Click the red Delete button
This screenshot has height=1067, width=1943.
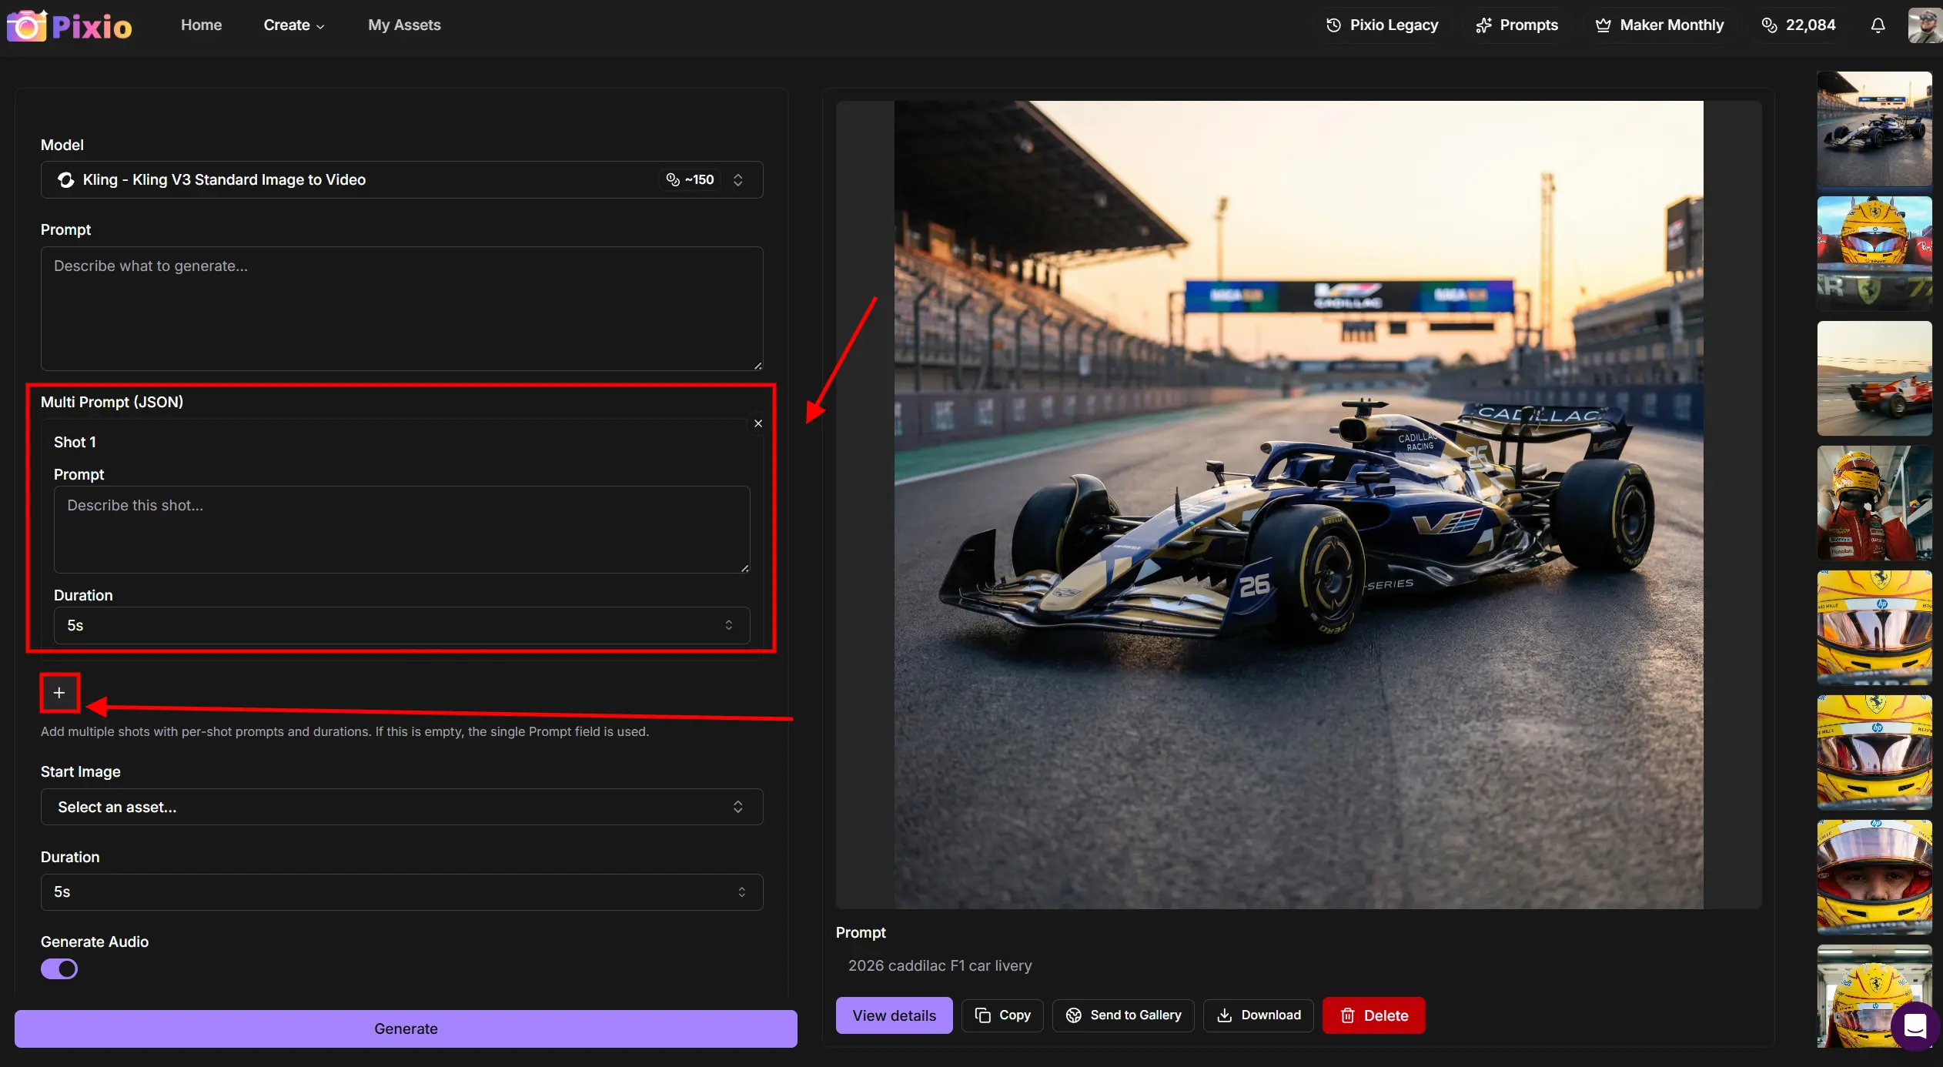coord(1373,1015)
